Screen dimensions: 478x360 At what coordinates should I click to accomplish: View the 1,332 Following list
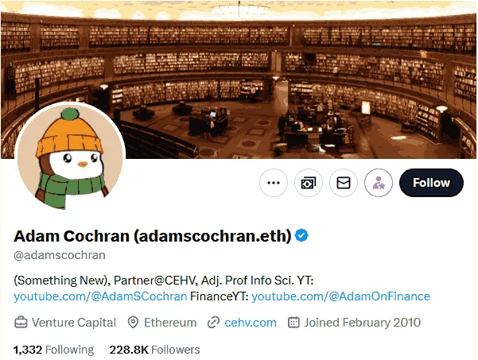53,350
